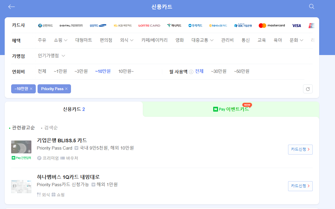335x209 pixels.
Task: Click the N Pay간편입력 badge
Action: (x=21, y=158)
